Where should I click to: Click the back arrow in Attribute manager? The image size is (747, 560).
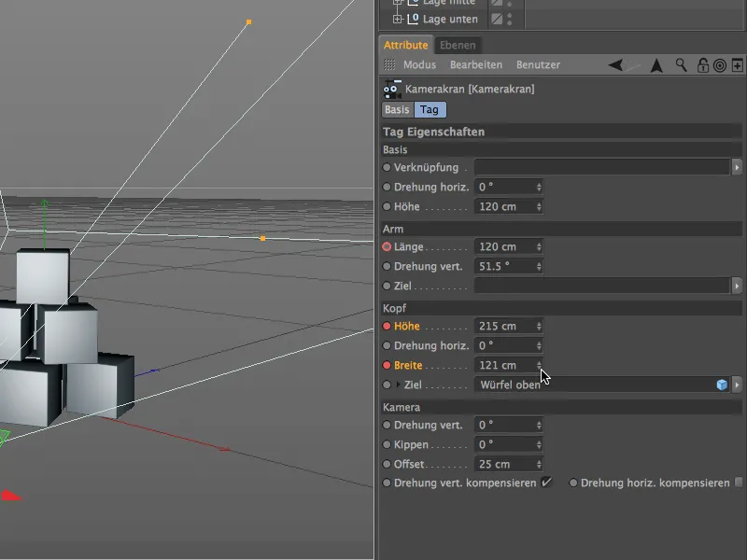(x=615, y=65)
